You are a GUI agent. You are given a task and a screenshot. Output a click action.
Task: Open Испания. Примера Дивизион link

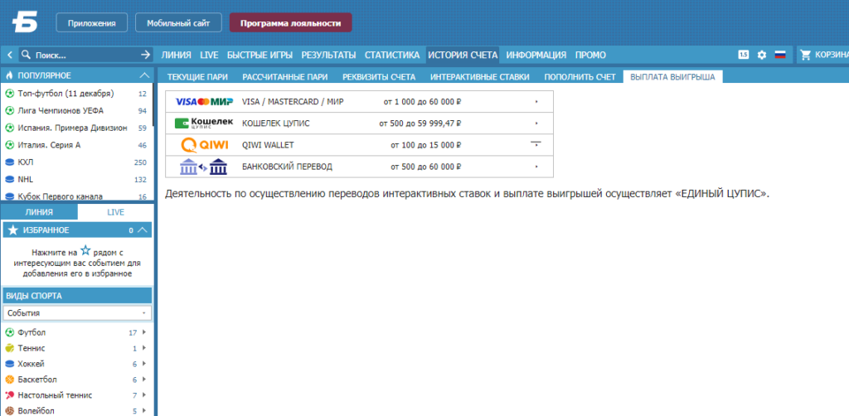[x=73, y=128]
